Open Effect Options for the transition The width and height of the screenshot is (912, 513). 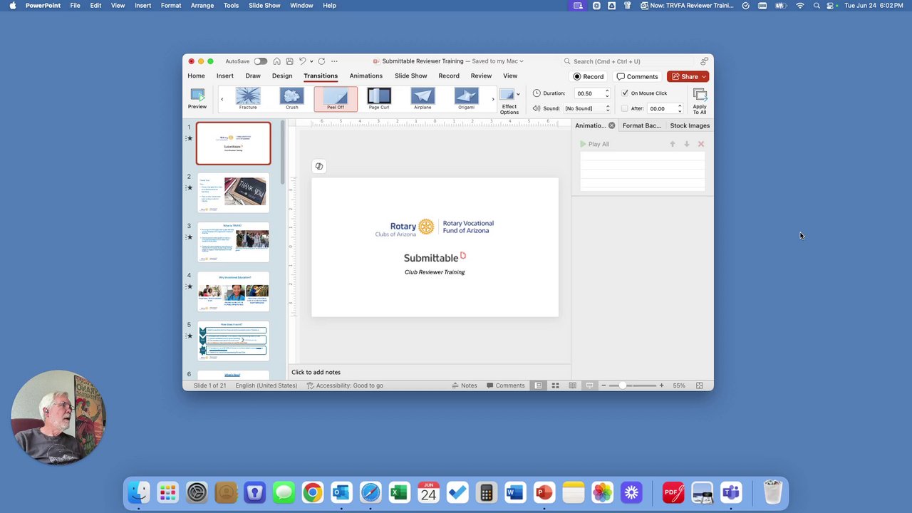509,101
